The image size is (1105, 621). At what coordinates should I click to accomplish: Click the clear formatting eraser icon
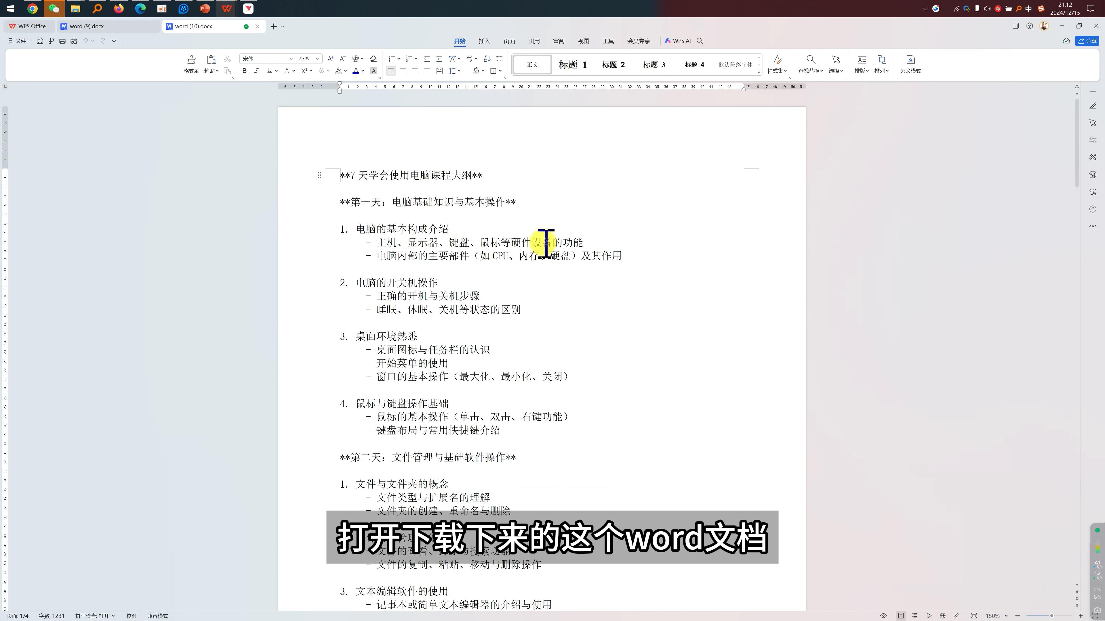coord(373,59)
